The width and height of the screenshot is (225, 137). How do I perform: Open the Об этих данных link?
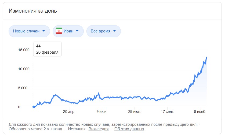pyautogui.click(x=129, y=129)
